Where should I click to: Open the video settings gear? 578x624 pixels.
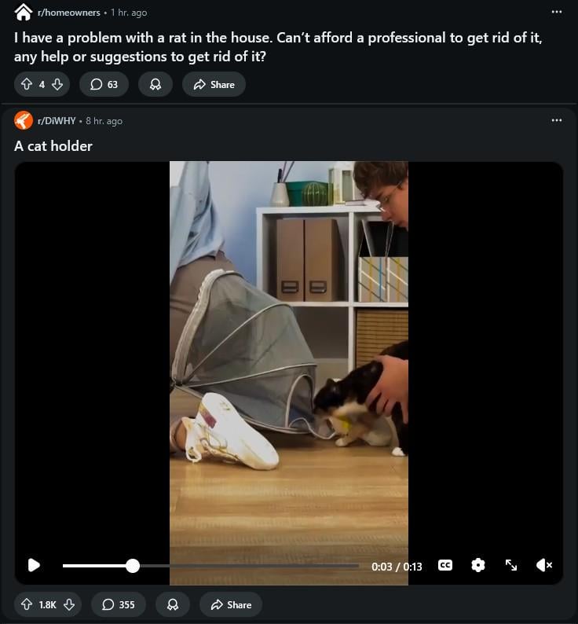[478, 565]
